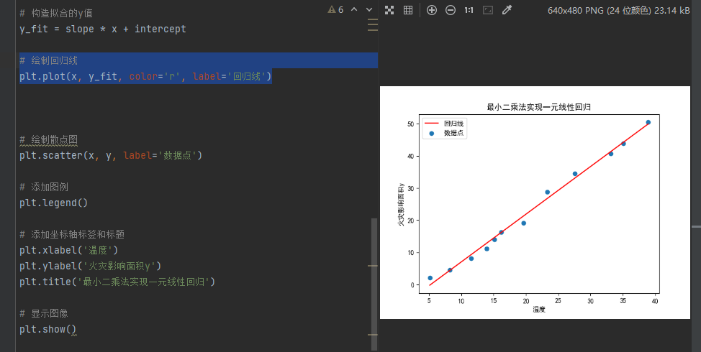Image resolution: width=701 pixels, height=352 pixels.
Task: Click the red regression line legend entry
Action: 444,124
